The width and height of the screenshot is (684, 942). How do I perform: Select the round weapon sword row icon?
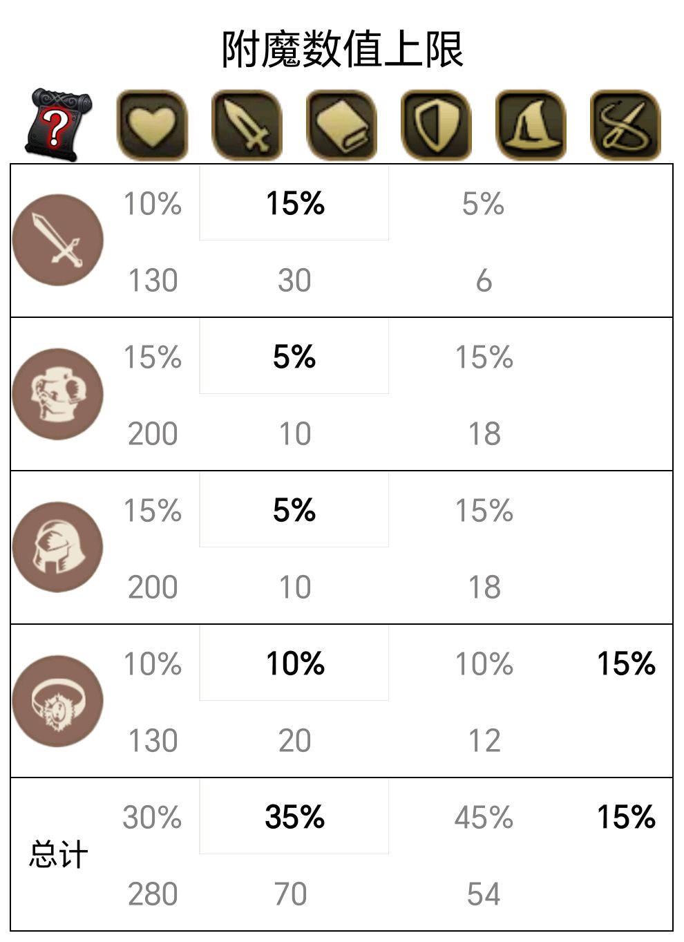click(58, 240)
